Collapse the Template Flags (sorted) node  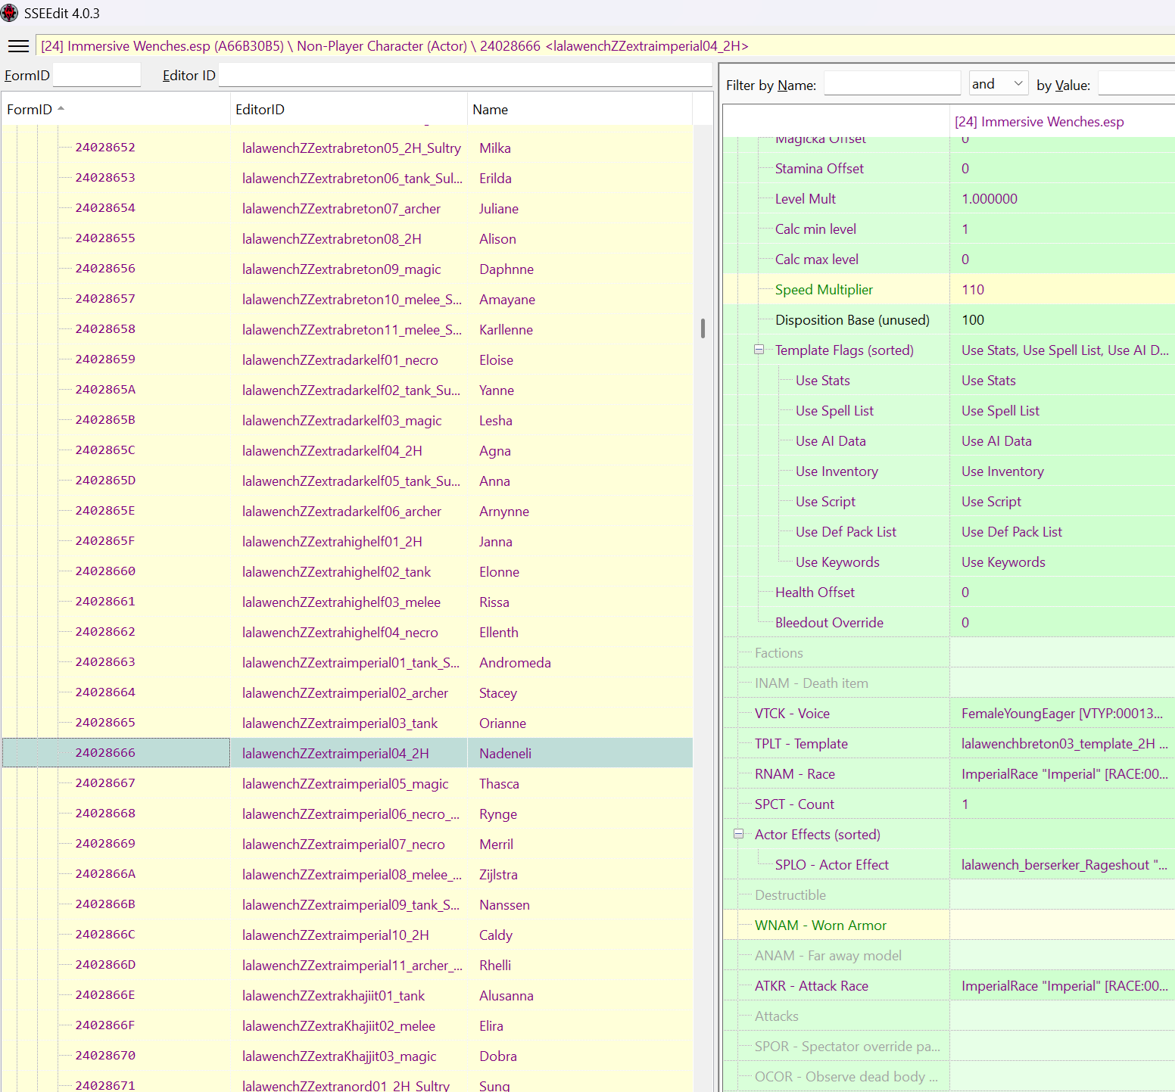pos(759,350)
